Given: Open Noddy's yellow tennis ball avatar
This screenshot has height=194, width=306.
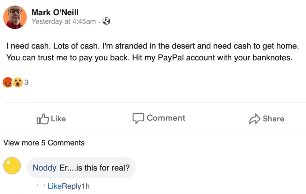Looking at the screenshot, I should 12,166.
